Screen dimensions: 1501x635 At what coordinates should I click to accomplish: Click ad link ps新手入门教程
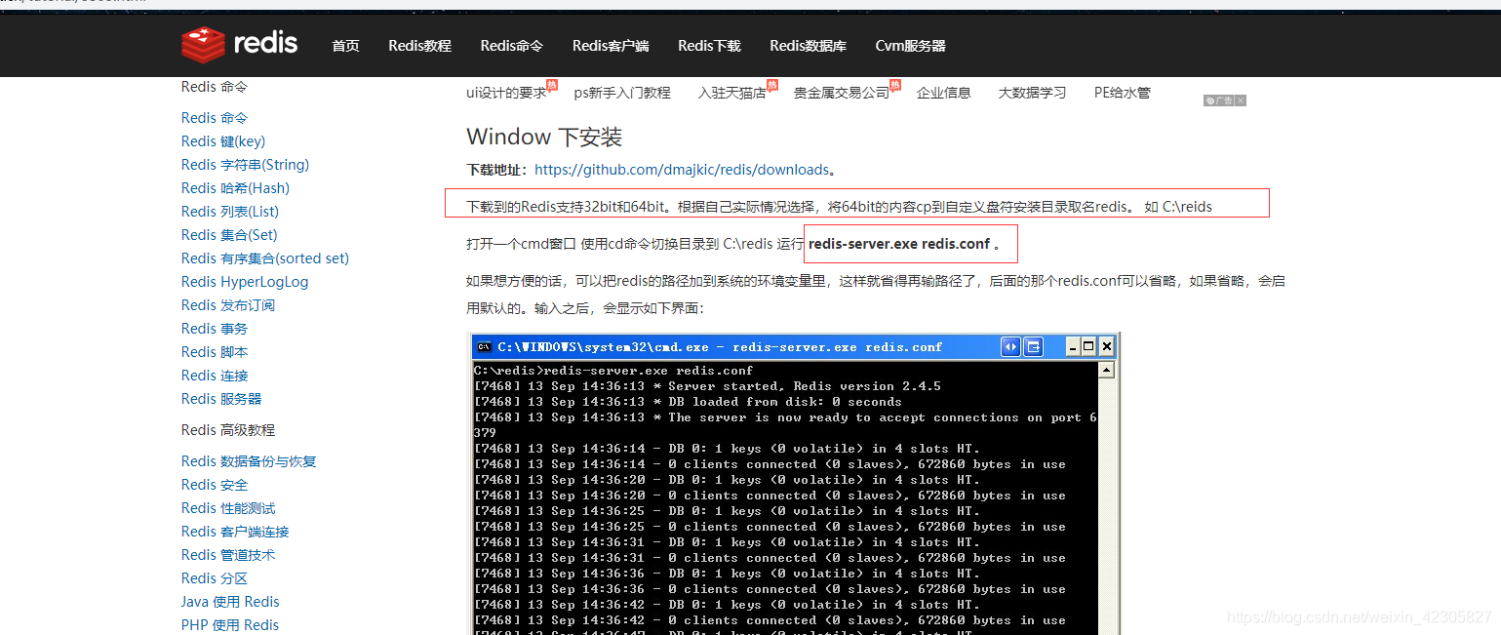[x=622, y=93]
